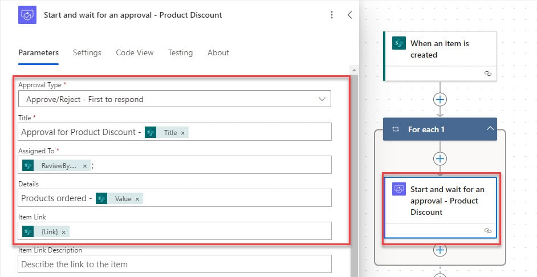Open the three-dot more options menu

[332, 15]
